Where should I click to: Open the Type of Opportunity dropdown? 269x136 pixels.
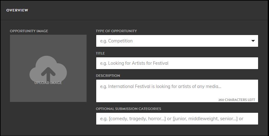(x=177, y=41)
